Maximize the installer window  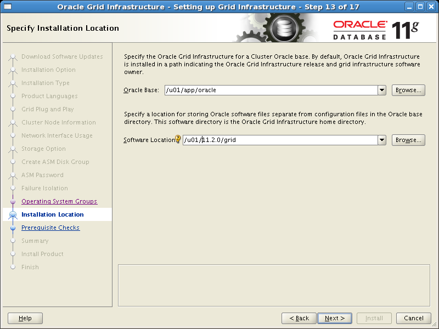click(x=420, y=7)
